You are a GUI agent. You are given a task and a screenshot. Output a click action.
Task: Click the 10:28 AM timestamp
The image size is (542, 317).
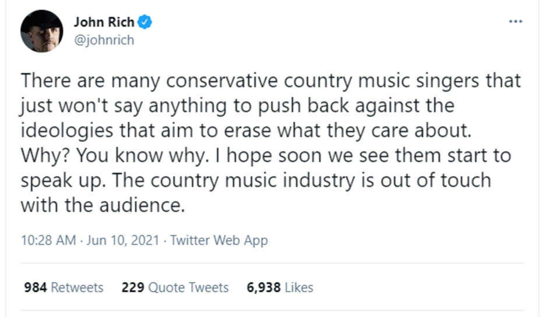(x=48, y=241)
